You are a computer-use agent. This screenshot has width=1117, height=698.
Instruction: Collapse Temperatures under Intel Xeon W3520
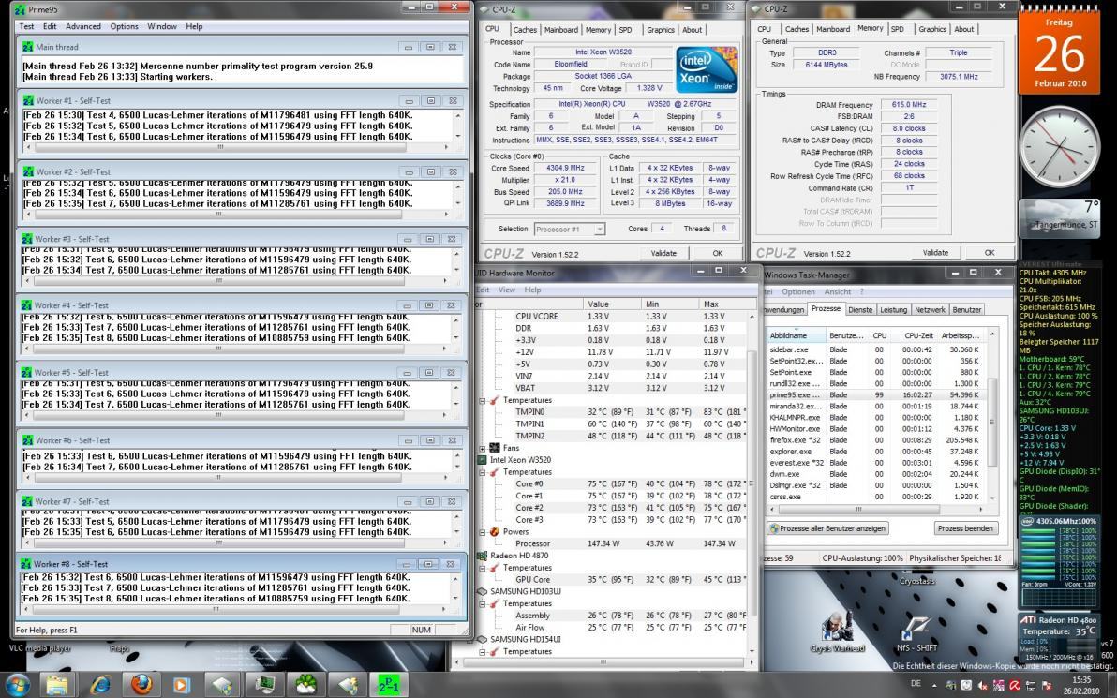(483, 471)
